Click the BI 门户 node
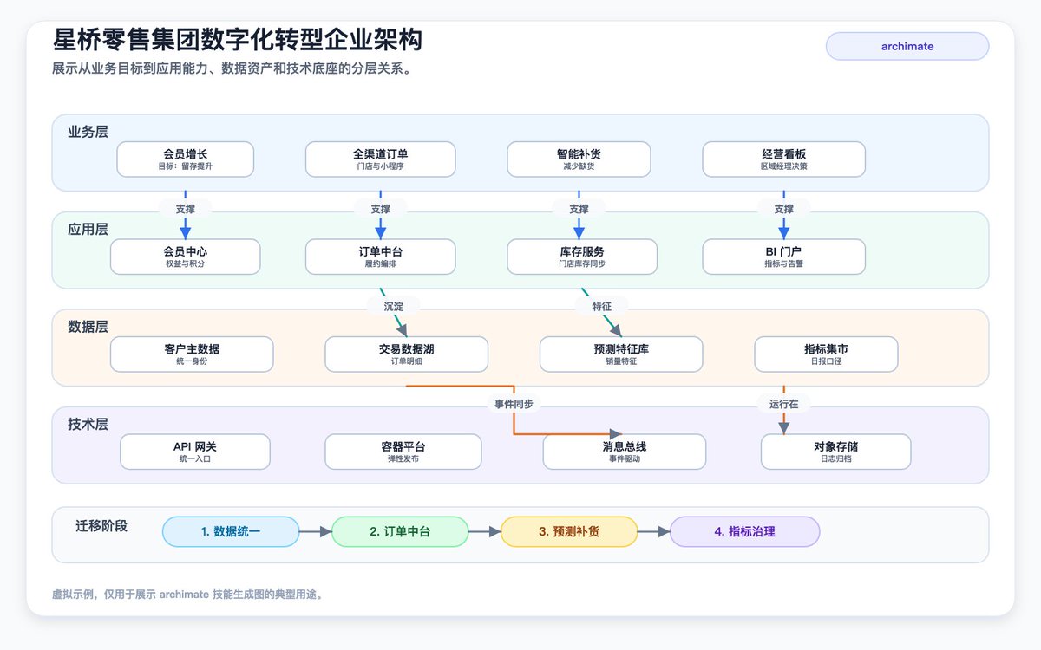The image size is (1041, 650). click(783, 257)
